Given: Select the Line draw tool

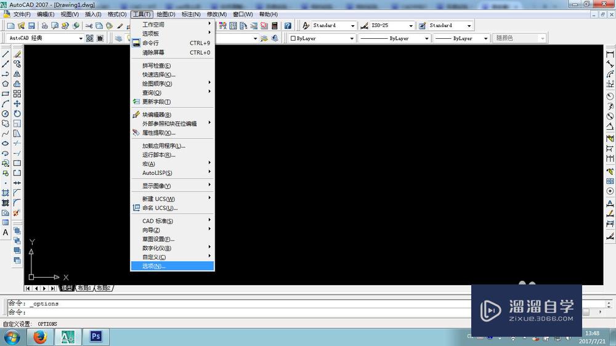Looking at the screenshot, I should click(x=6, y=54).
